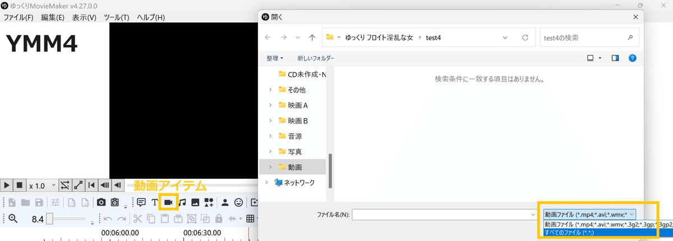Click the refresh icon beside address bar
Screen dimensions: 673x241
coord(525,38)
